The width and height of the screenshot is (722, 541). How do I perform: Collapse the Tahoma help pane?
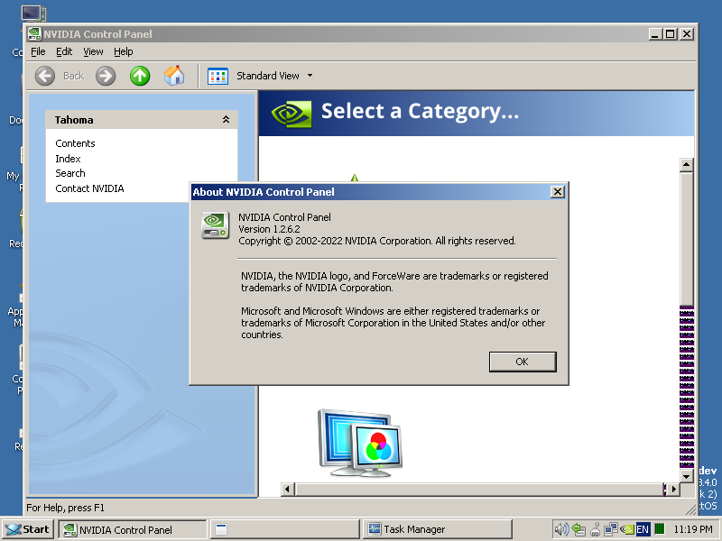(228, 119)
